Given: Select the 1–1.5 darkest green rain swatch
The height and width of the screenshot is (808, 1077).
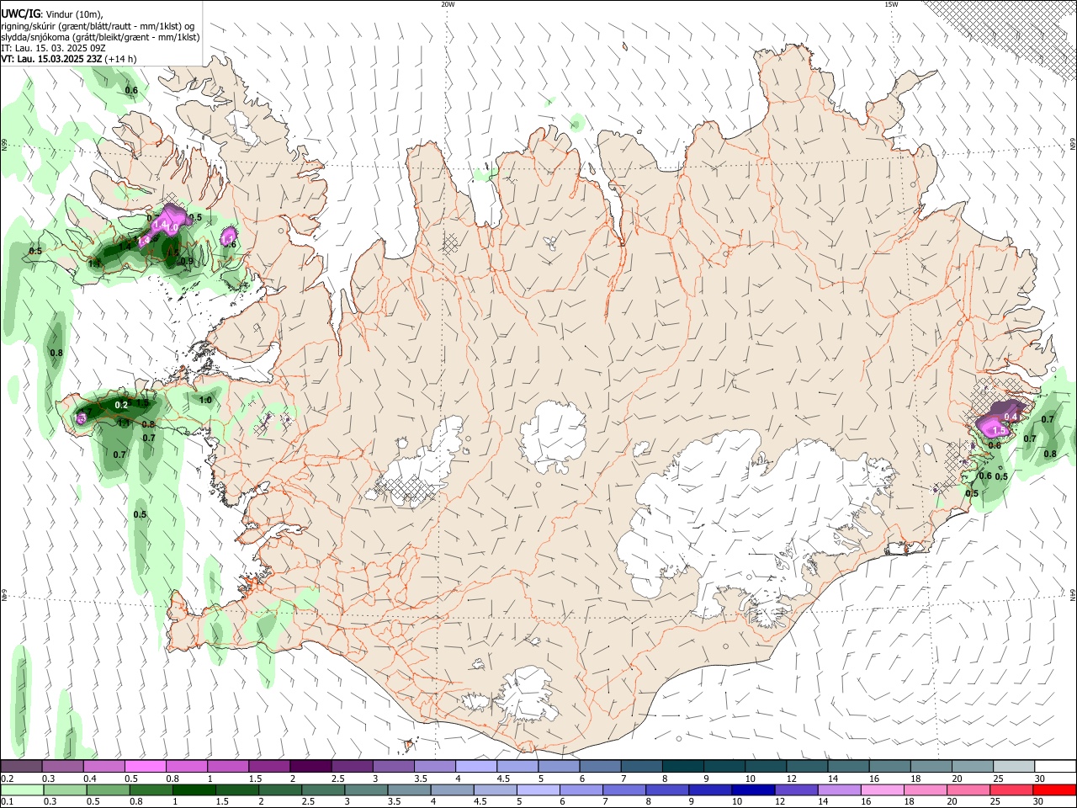Looking at the screenshot, I should (194, 789).
